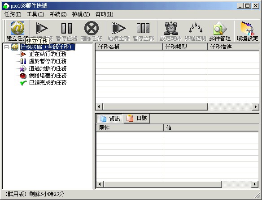Image resolution: width=262 pixels, height=200 pixels.
Task: Select 遭過封鎖的任務 in the tree
Action: coord(48,68)
